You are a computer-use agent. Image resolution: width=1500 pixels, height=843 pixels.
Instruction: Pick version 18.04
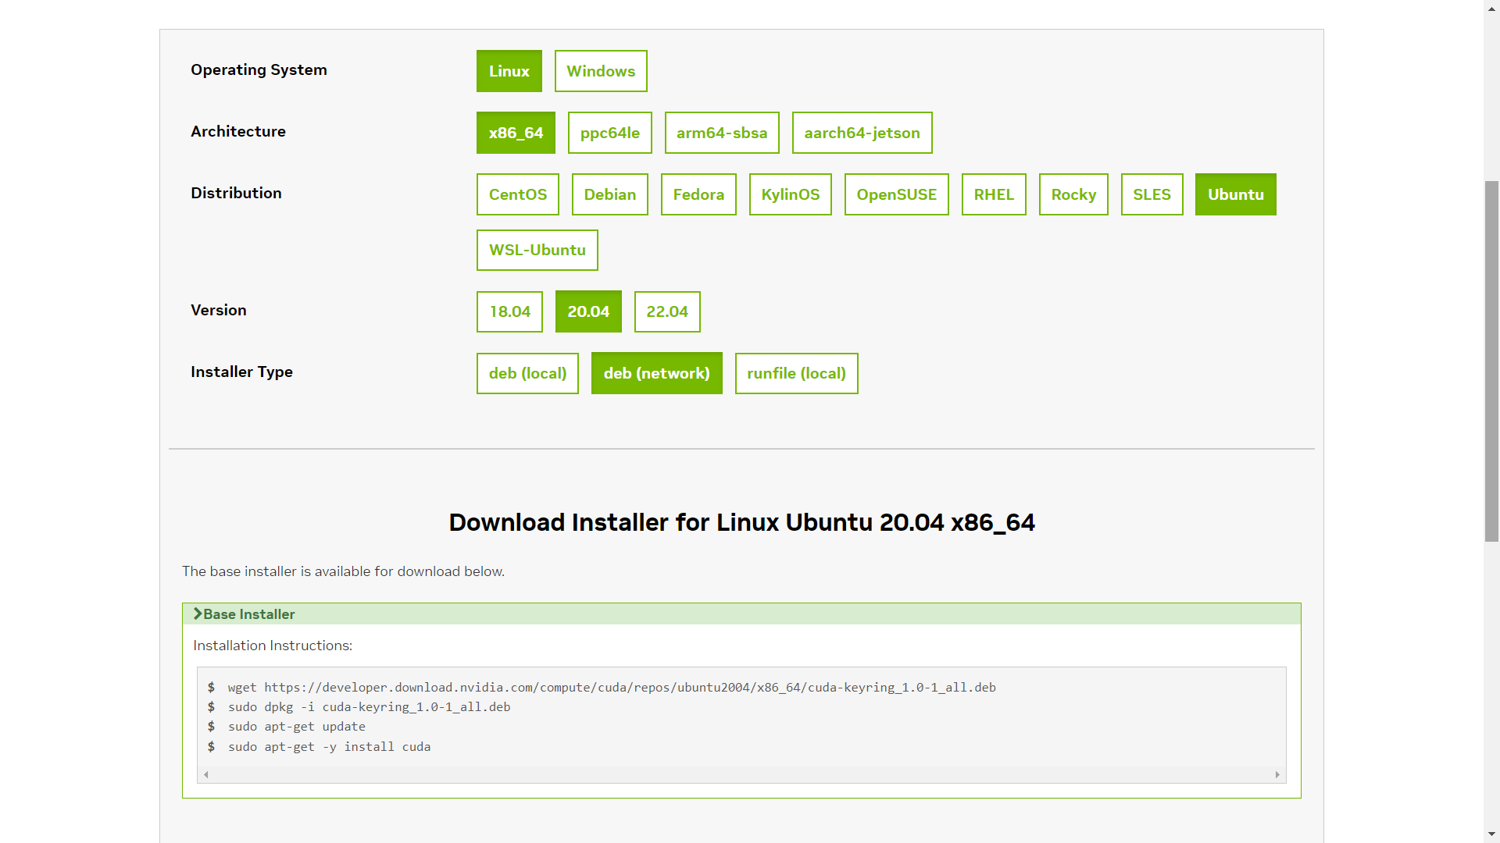tap(509, 311)
